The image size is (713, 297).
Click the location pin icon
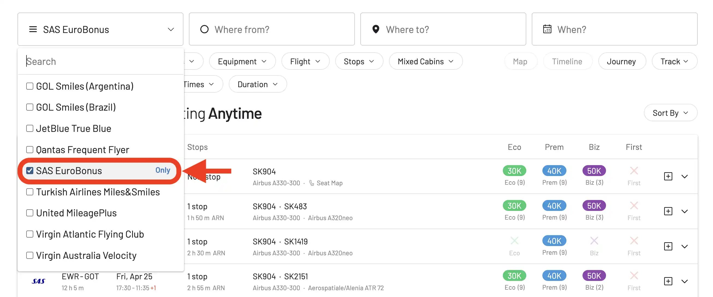click(x=376, y=29)
